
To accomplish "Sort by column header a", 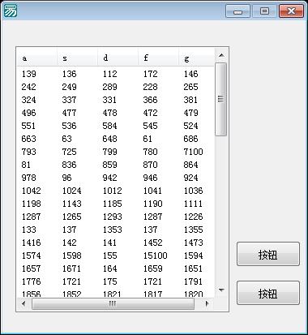I will pos(37,58).
